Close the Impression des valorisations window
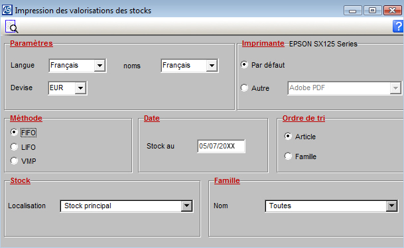 (393, 11)
